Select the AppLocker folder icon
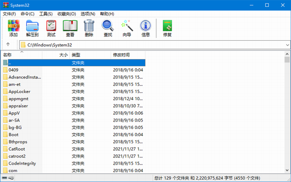Screen dimensions: 291x182 pyautogui.click(x=5, y=91)
